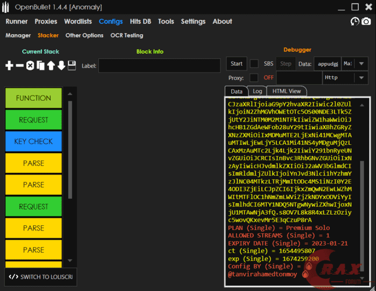The width and height of the screenshot is (376, 291).
Task: Open the Wordlists menu
Action: tap(78, 22)
